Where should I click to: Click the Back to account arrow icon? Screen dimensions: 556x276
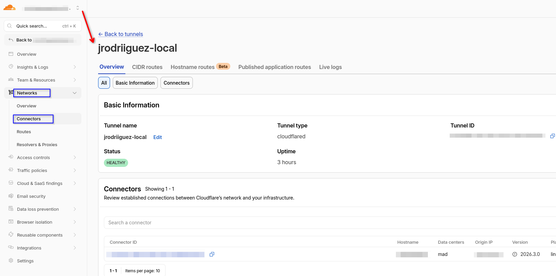click(x=11, y=40)
